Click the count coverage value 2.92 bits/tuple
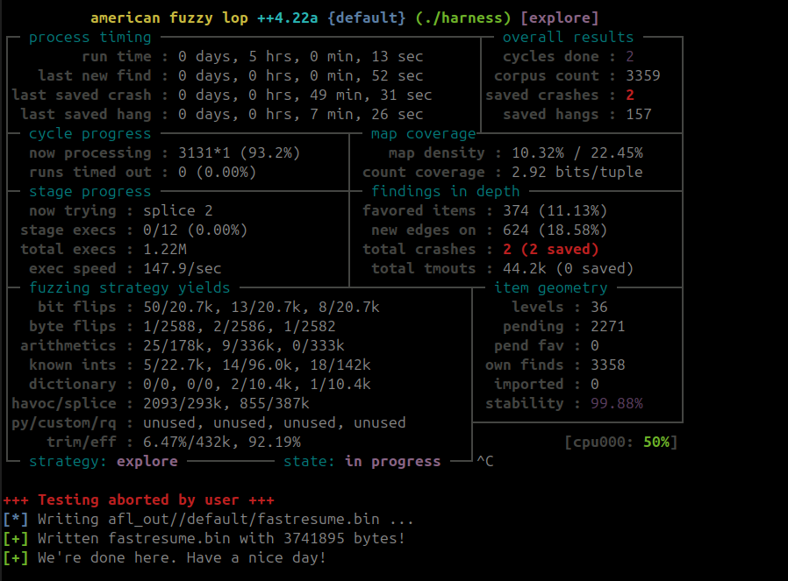The height and width of the screenshot is (581, 788). [x=577, y=173]
